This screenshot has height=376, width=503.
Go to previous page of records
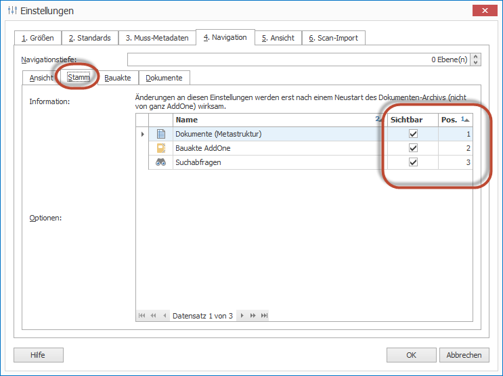point(153,316)
